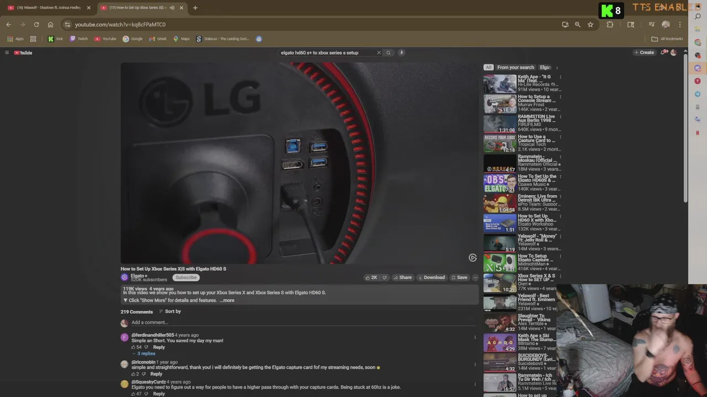Dislike the ferdinandhiller505 comment
Image resolution: width=707 pixels, height=397 pixels.
[146, 347]
